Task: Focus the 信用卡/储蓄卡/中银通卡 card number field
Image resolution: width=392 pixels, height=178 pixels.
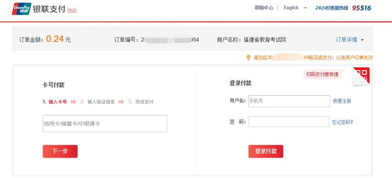Action: [105, 124]
